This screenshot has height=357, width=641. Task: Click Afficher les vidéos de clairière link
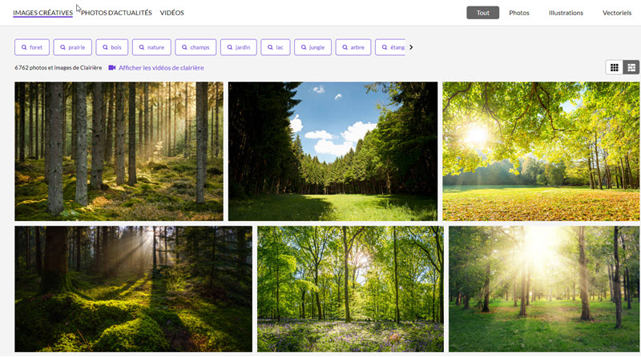[x=161, y=68]
